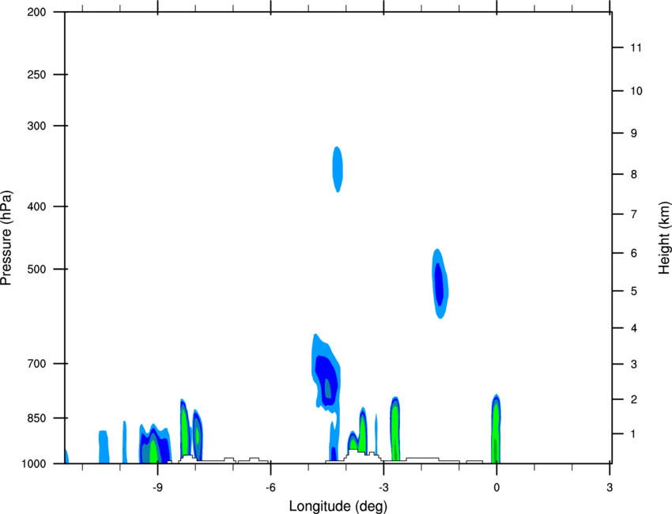672x514 pixels.
Task: Select the 250 pressure tick label
Action: [x=37, y=74]
